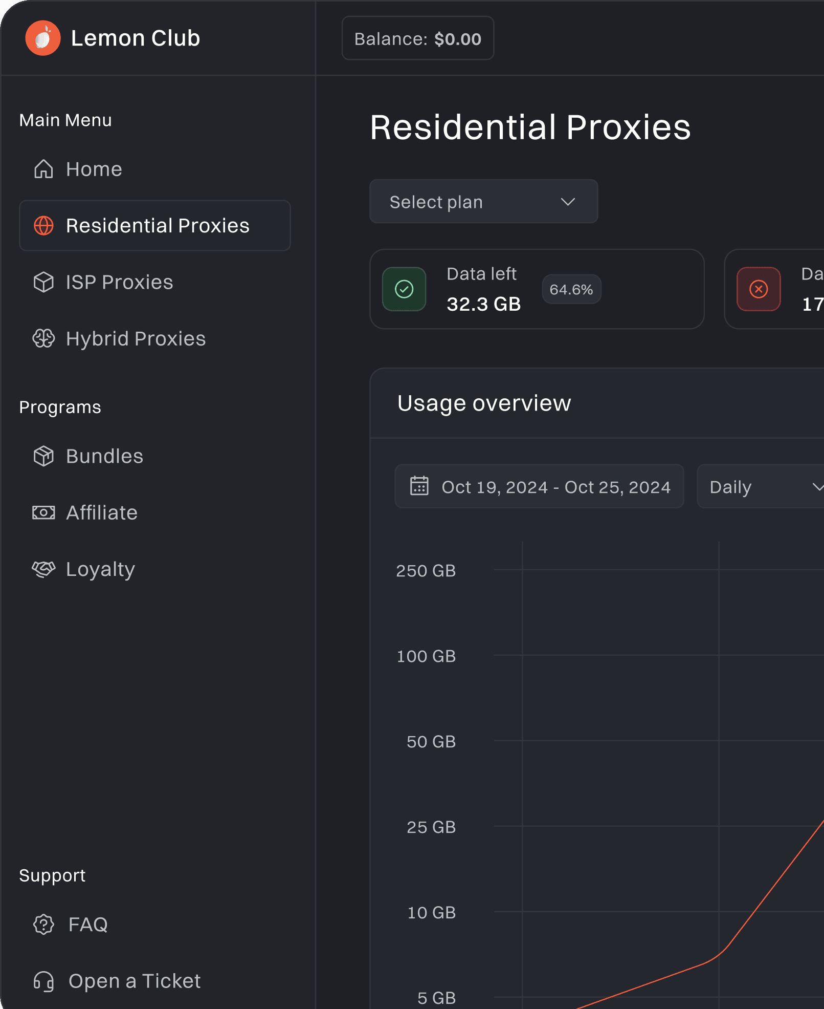Select the Home house icon

pyautogui.click(x=44, y=169)
